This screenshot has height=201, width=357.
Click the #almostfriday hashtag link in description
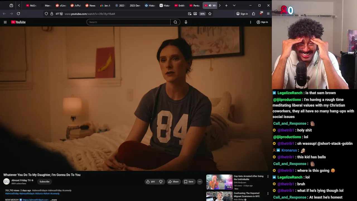(12, 193)
